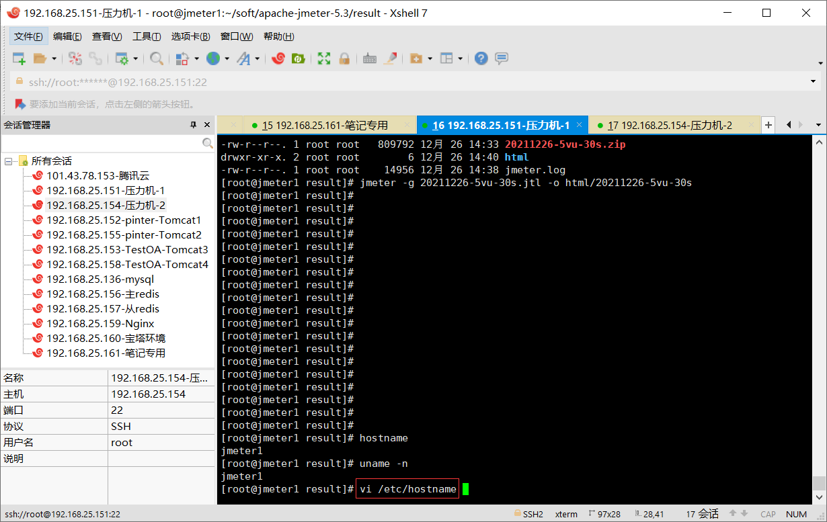This screenshot has width=827, height=522.
Task: Expand the color scheme dropdown arrow
Action: click(x=196, y=58)
